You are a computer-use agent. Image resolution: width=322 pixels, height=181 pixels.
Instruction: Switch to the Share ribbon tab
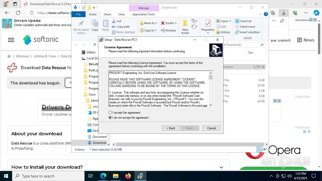coord(107,14)
